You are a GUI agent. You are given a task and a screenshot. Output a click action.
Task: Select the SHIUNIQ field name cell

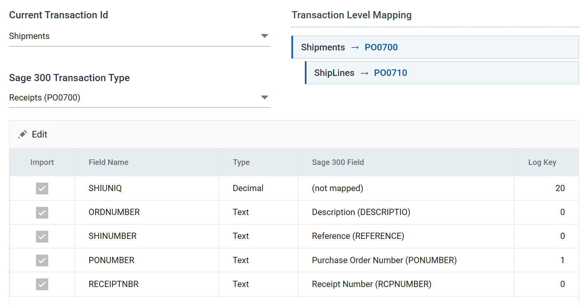click(146, 188)
